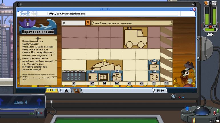Select the junk item in column a2
Screen dimensions: 220x123
(92, 76)
